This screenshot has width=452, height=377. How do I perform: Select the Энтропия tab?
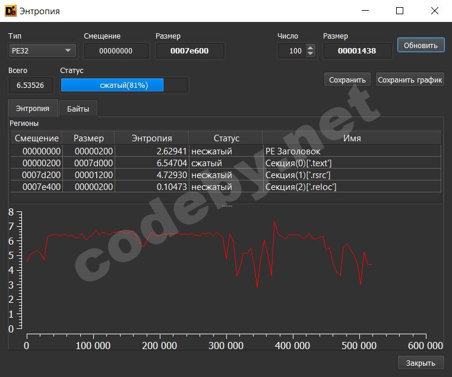33,109
